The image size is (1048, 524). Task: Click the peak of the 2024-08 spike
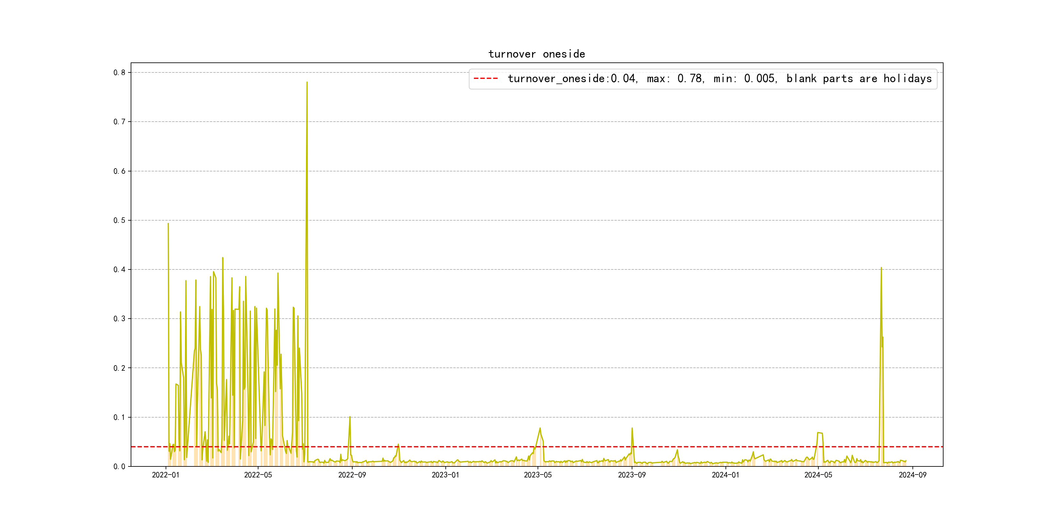coord(881,268)
